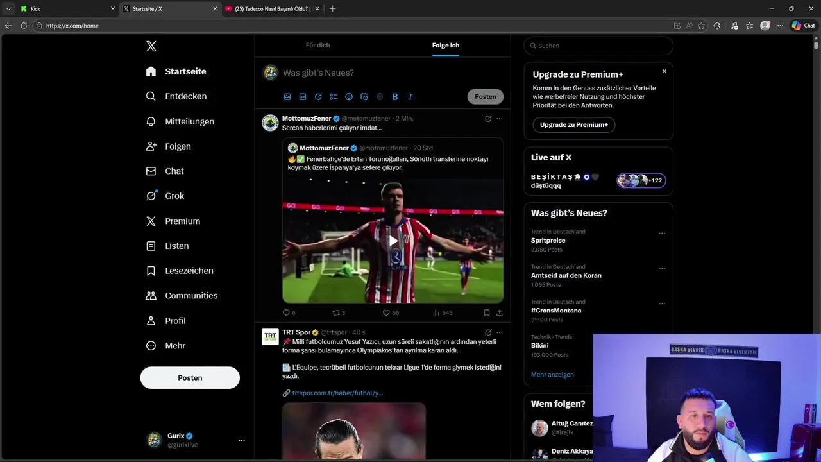Add an image to the post
Viewport: 821px width, 462px height.
click(287, 97)
